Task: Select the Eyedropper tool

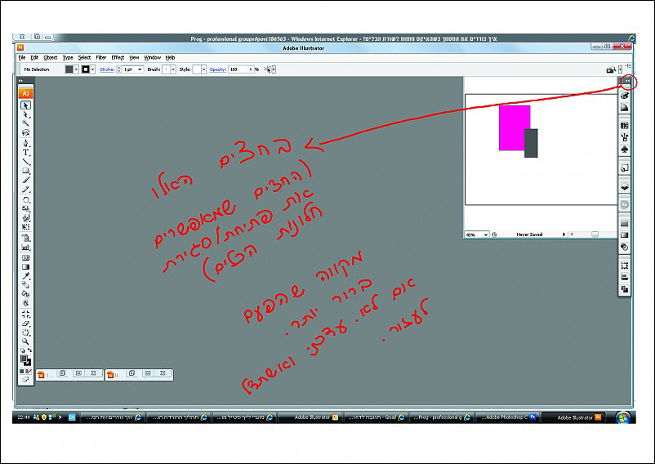Action: tap(26, 275)
